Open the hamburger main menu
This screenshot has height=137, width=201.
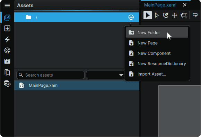tap(7, 6)
